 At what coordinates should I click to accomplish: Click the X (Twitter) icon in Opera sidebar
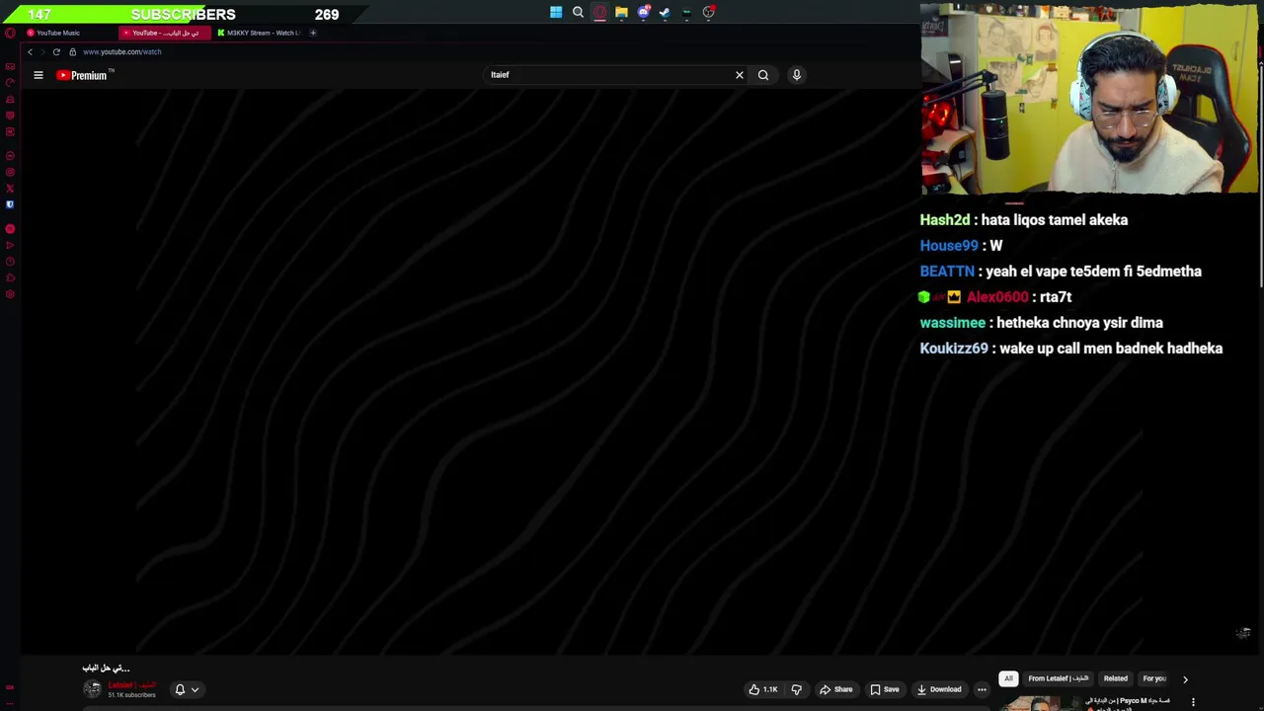tap(10, 188)
